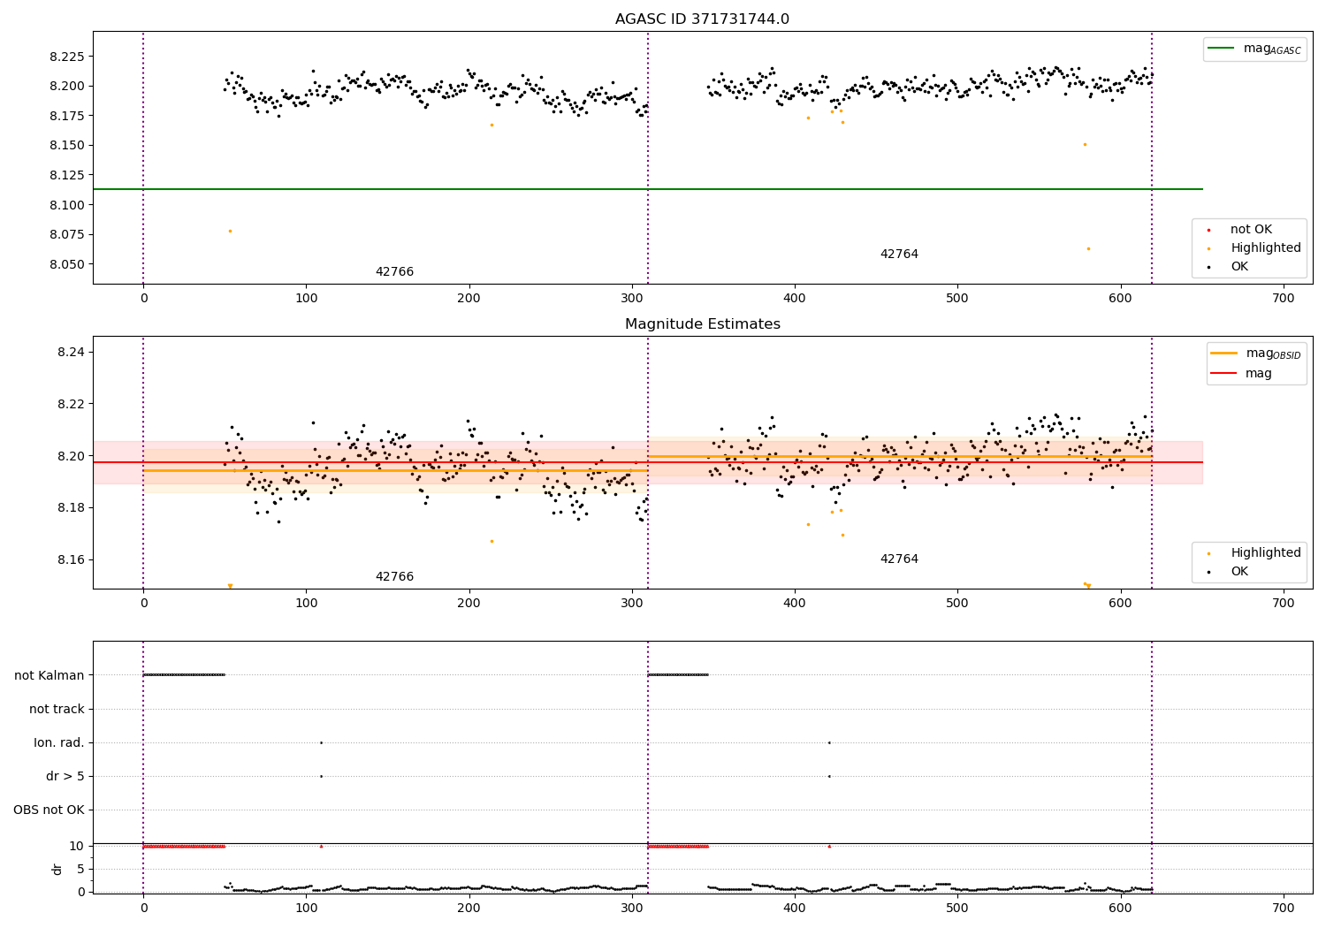Click the "8.175" y-axis tick label
This screenshot has width=1326, height=928.
[x=66, y=116]
